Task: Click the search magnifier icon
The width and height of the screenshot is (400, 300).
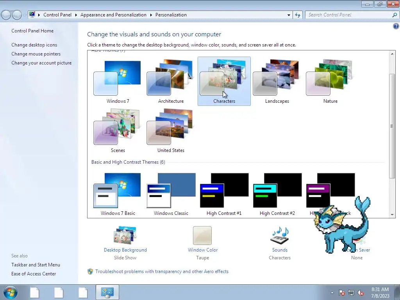Action: 395,15
